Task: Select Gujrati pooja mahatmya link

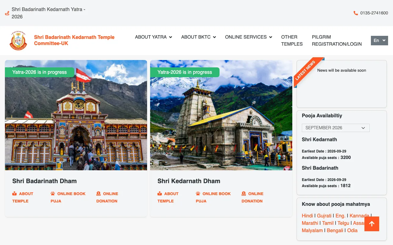Action: 324,216
